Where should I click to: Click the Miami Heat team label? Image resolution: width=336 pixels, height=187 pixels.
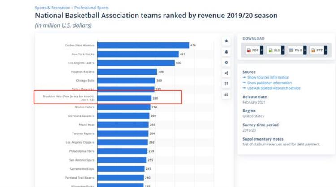pos(86,125)
